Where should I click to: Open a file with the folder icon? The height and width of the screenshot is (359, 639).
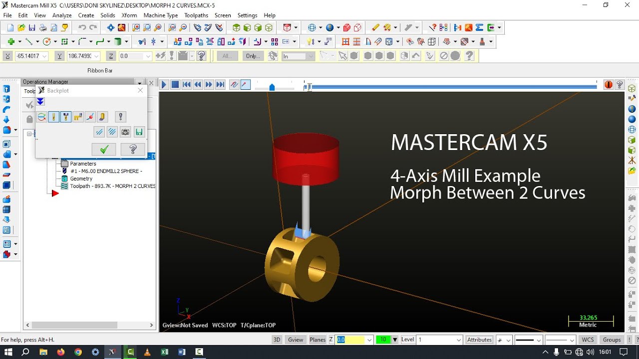point(21,28)
